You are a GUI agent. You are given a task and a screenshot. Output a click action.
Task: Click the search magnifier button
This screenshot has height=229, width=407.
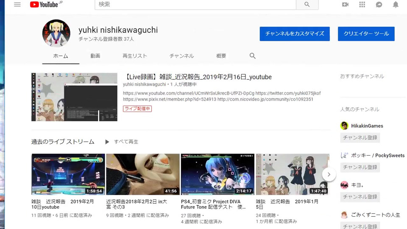click(x=307, y=4)
